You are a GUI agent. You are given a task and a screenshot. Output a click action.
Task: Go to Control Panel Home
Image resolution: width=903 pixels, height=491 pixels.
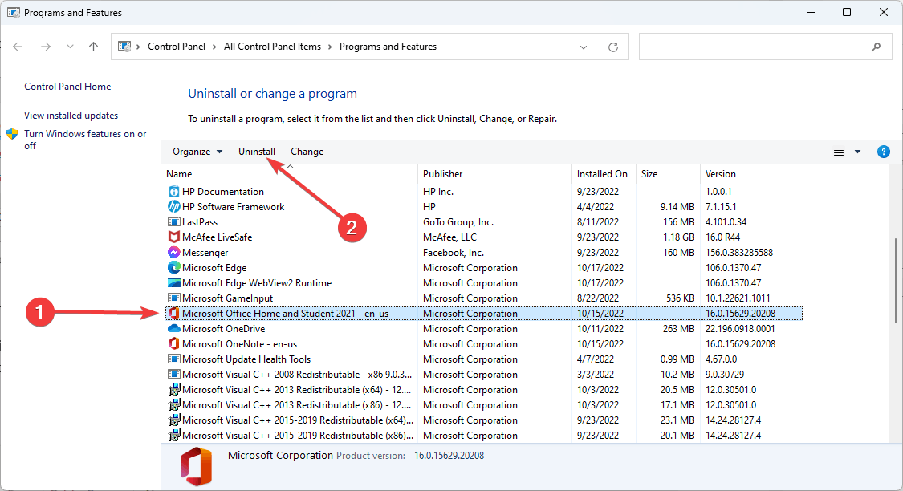pyautogui.click(x=67, y=87)
